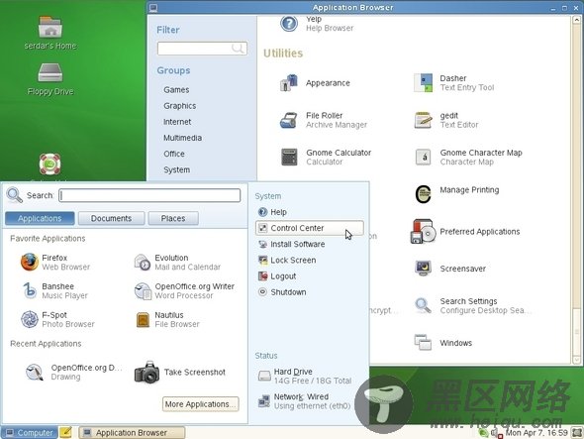
Task: Launch Dasher Text Entry Tool
Action: coord(453,83)
